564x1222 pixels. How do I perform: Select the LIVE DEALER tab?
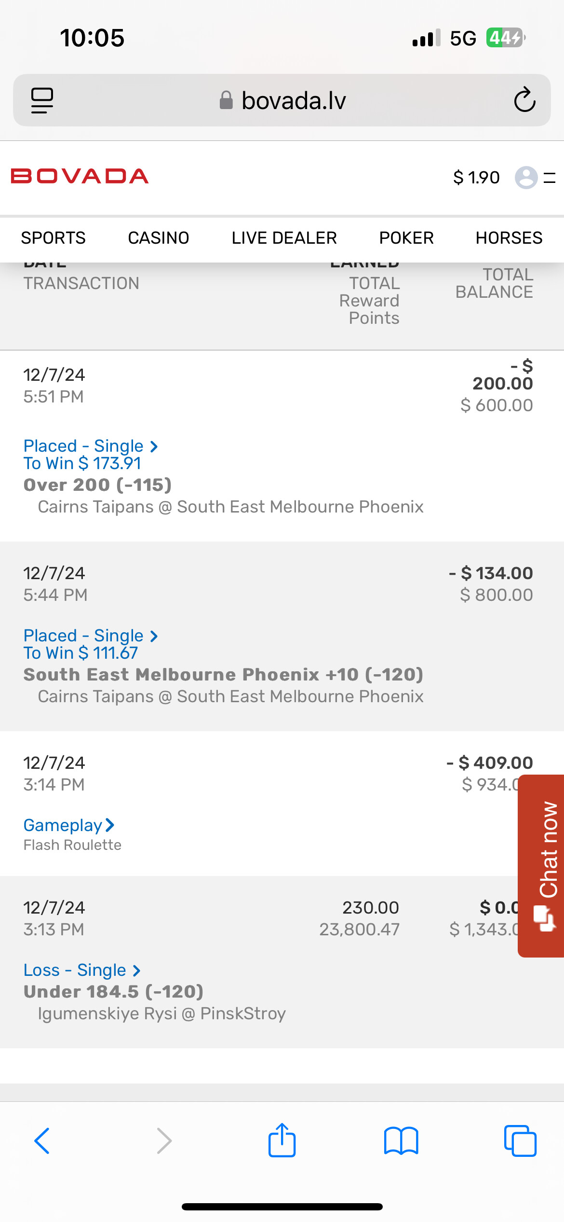point(284,238)
